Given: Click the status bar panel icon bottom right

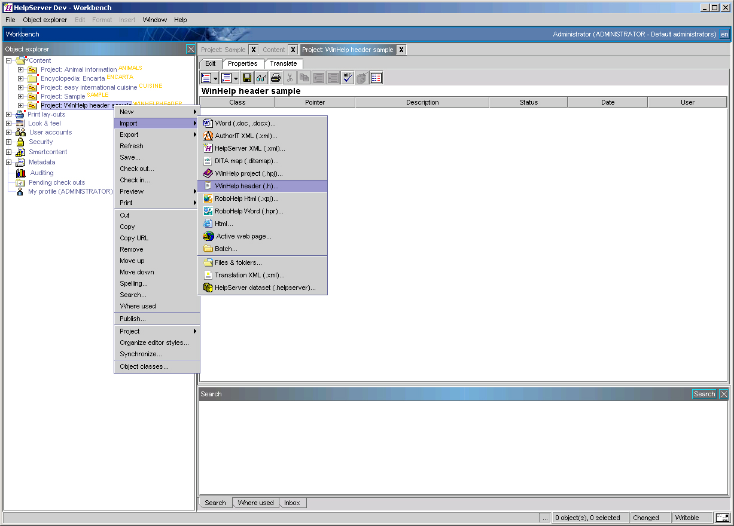Looking at the screenshot, I should tap(724, 518).
